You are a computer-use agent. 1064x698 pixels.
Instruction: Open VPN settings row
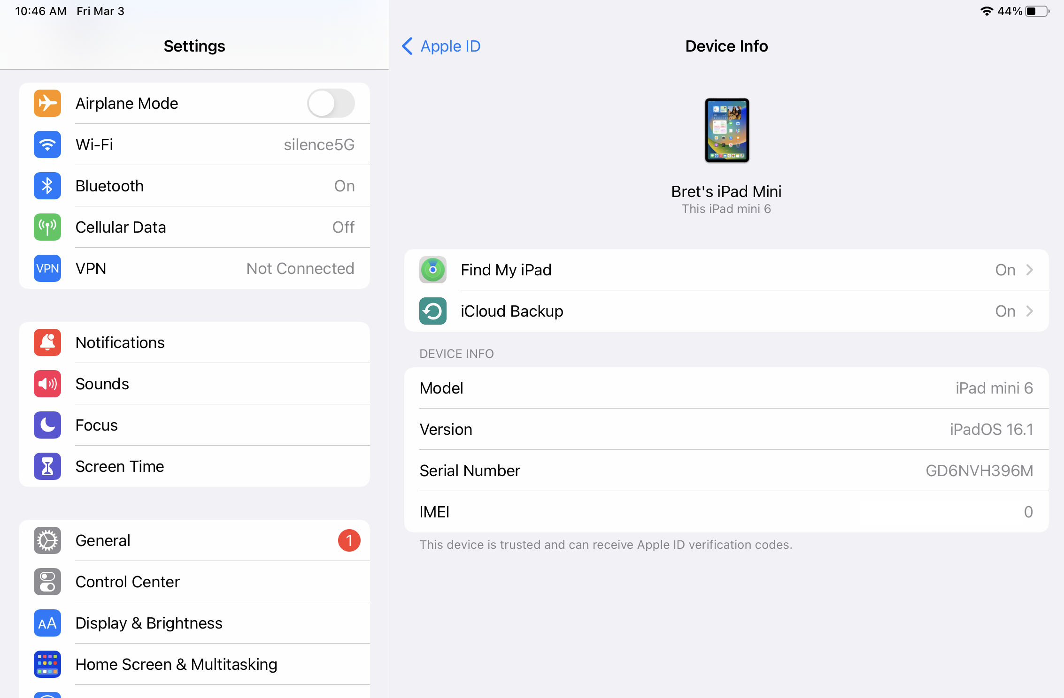(x=194, y=268)
